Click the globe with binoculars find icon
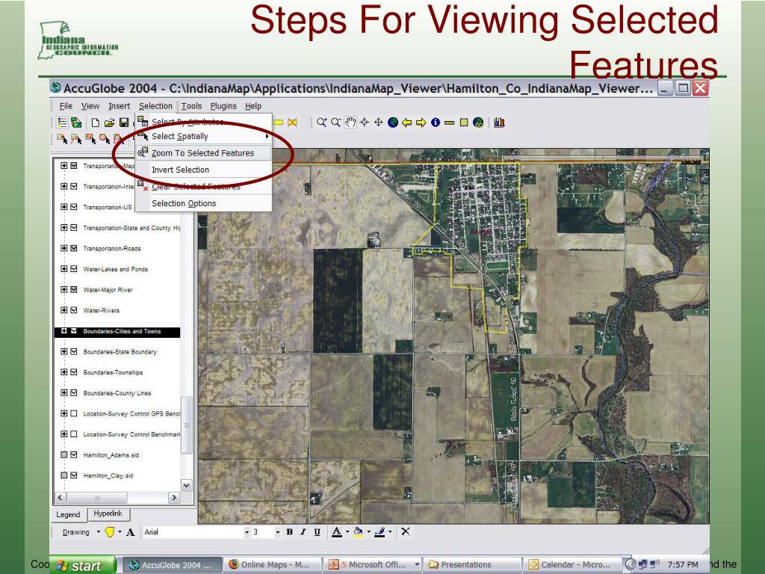The height and width of the screenshot is (574, 765). coord(478,123)
